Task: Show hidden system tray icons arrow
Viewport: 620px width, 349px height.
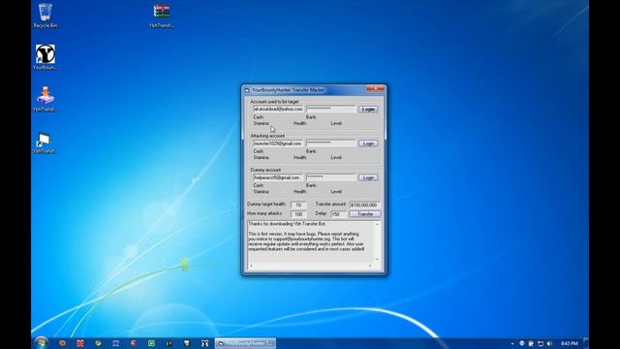Action: click(x=512, y=343)
